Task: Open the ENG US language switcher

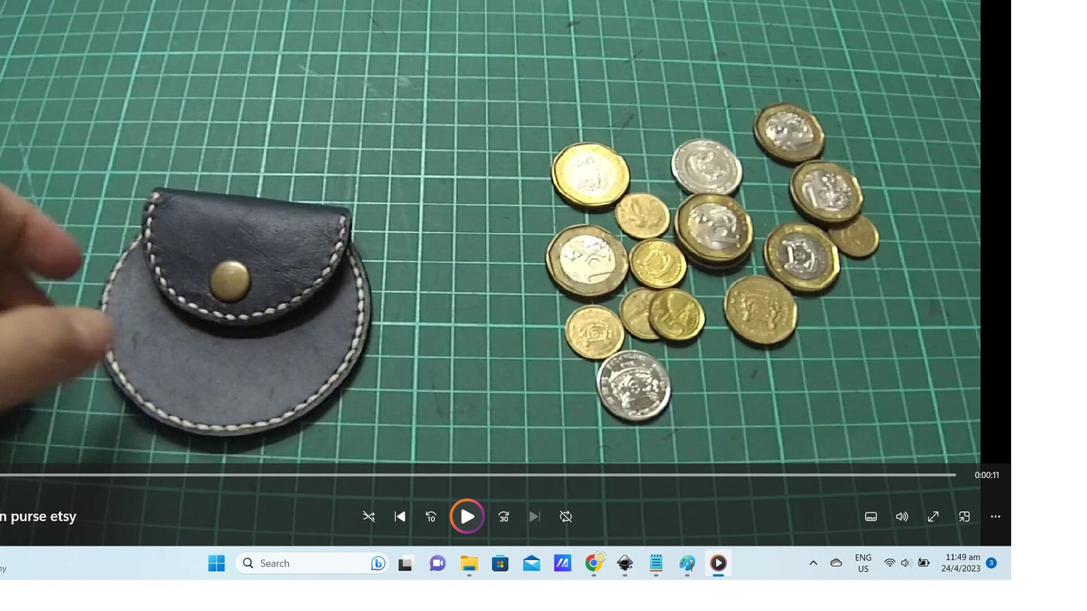Action: 862,563
